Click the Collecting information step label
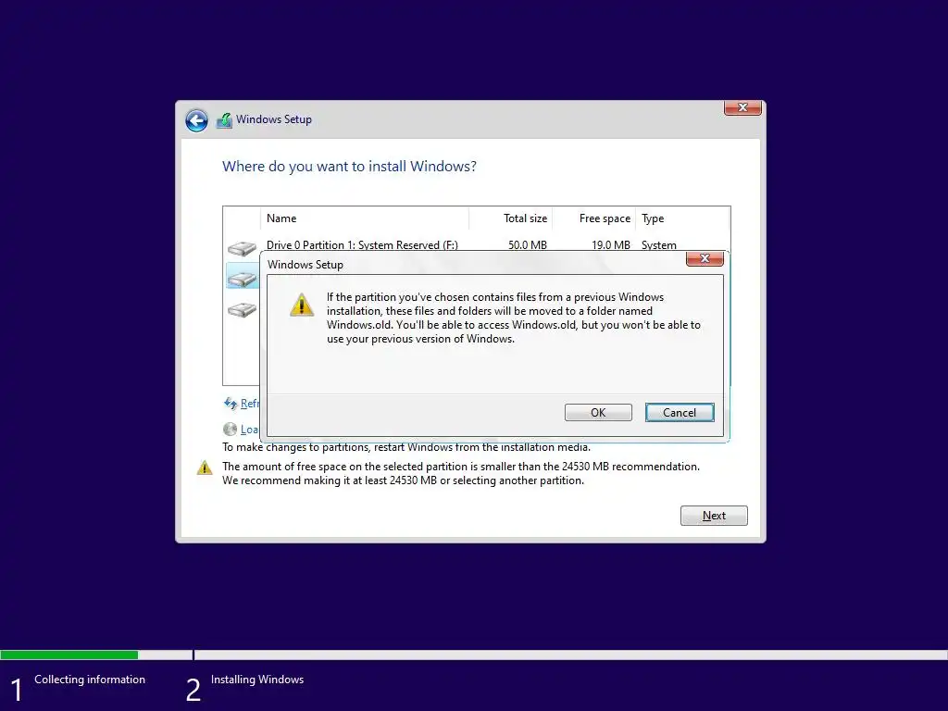This screenshot has height=711, width=948. 90,679
